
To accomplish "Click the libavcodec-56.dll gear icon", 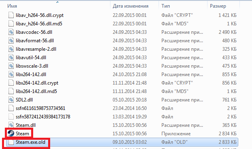I will tap(11, 32).
